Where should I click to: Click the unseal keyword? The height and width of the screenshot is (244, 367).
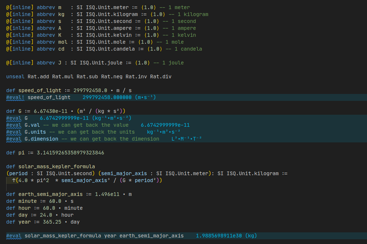15,76
